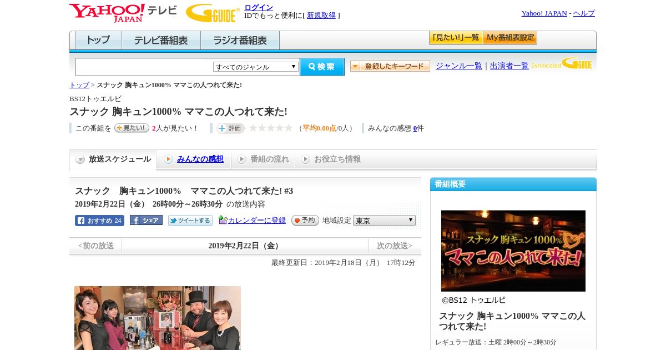Image resolution: width=666 pixels, height=350 pixels.
Task: Click the Facebook おすすめ button
Action: [99, 221]
